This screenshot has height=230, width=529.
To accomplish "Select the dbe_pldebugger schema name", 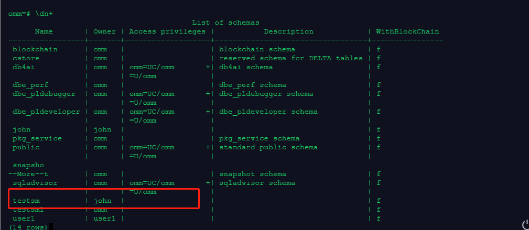I will pos(44,94).
